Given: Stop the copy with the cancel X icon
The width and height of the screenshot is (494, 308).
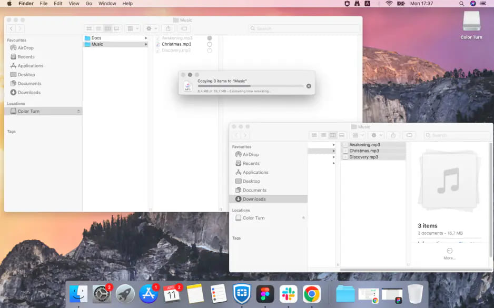Looking at the screenshot, I should (x=309, y=86).
